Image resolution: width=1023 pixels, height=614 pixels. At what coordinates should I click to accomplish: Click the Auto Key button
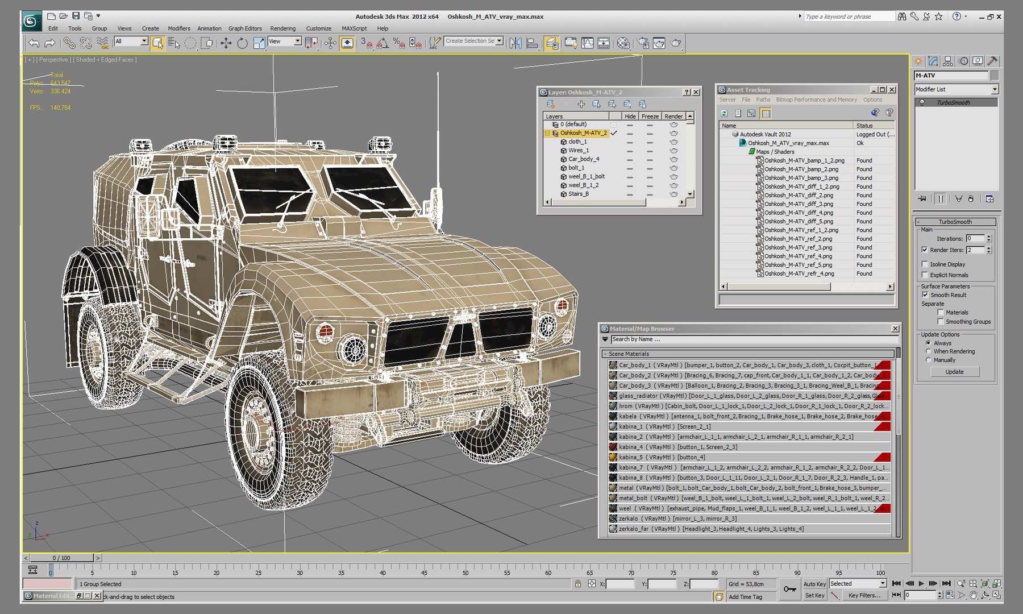814,584
